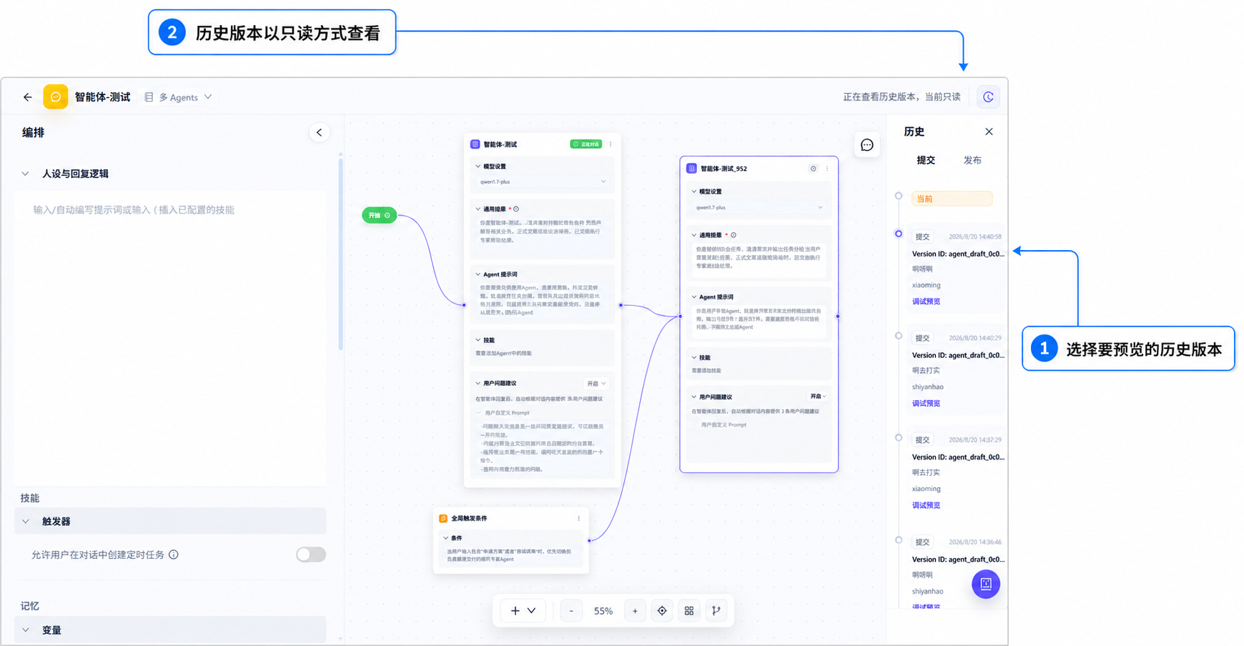Click the settings icon on 智能体-测试_952 node
Screen dimensions: 1244x646
click(x=813, y=169)
